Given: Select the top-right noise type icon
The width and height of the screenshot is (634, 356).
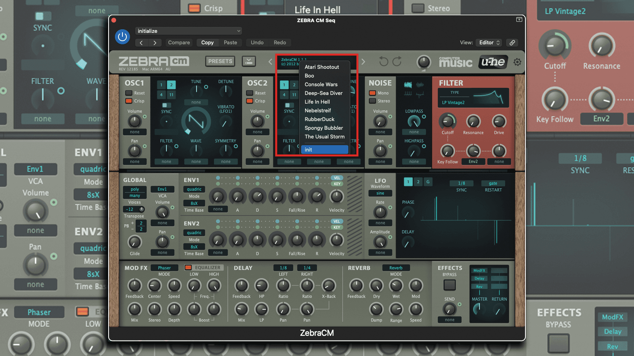Looking at the screenshot, I should click(x=420, y=85).
